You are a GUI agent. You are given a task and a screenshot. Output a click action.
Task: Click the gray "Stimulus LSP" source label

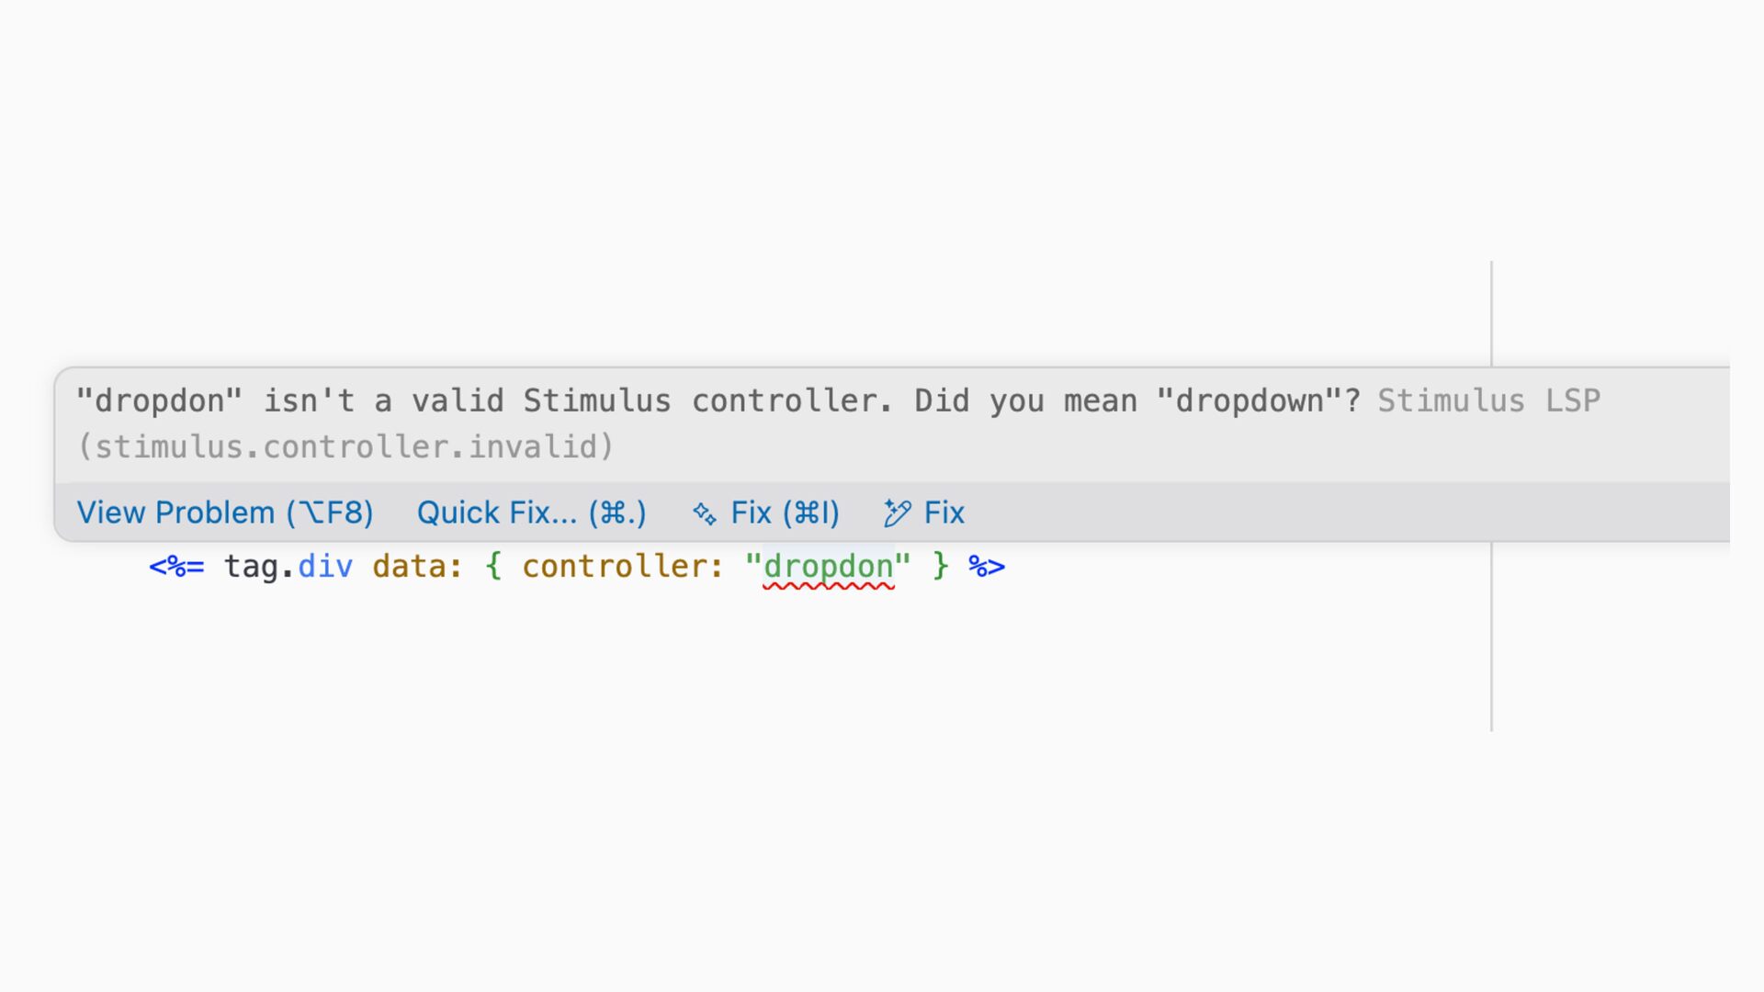tap(1488, 401)
